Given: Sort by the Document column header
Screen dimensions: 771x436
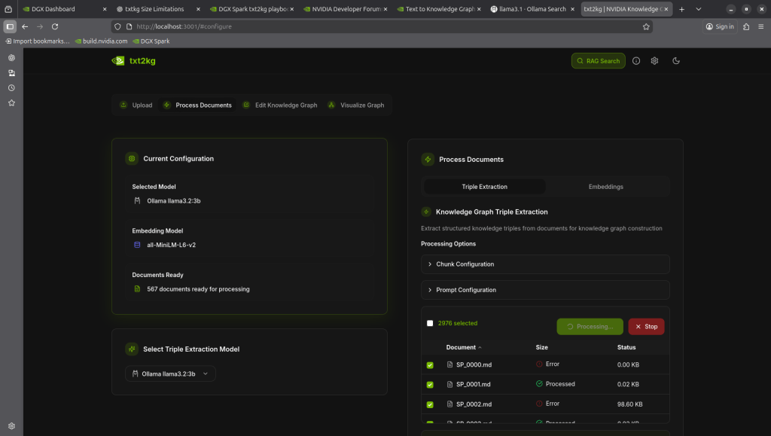Looking at the screenshot, I should point(463,347).
